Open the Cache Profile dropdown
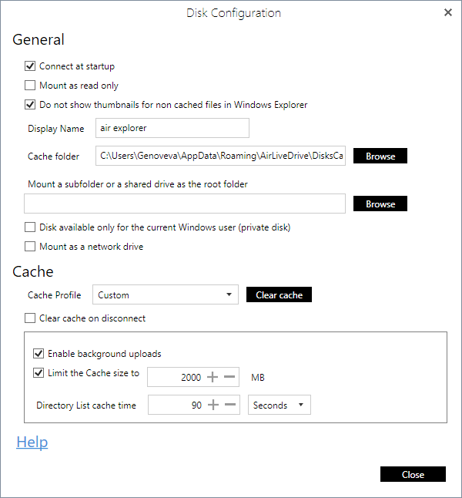 point(166,294)
